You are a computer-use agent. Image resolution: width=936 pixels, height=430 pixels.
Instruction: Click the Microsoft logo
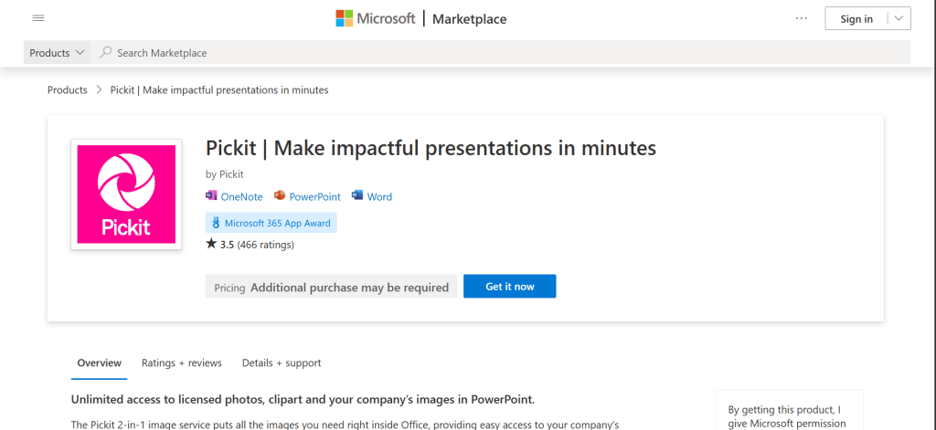click(x=376, y=18)
